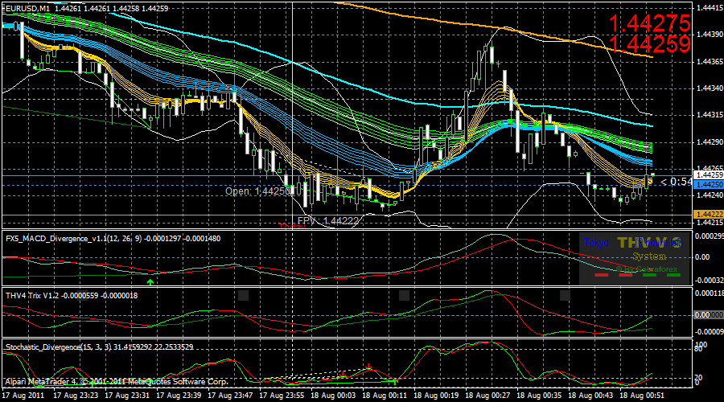
Task: Click the rightmost gray square in Trix panel
Action: click(565, 295)
